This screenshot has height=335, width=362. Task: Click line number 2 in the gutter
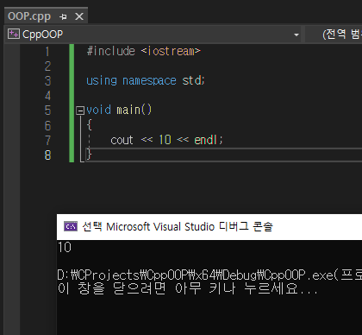[x=47, y=66]
